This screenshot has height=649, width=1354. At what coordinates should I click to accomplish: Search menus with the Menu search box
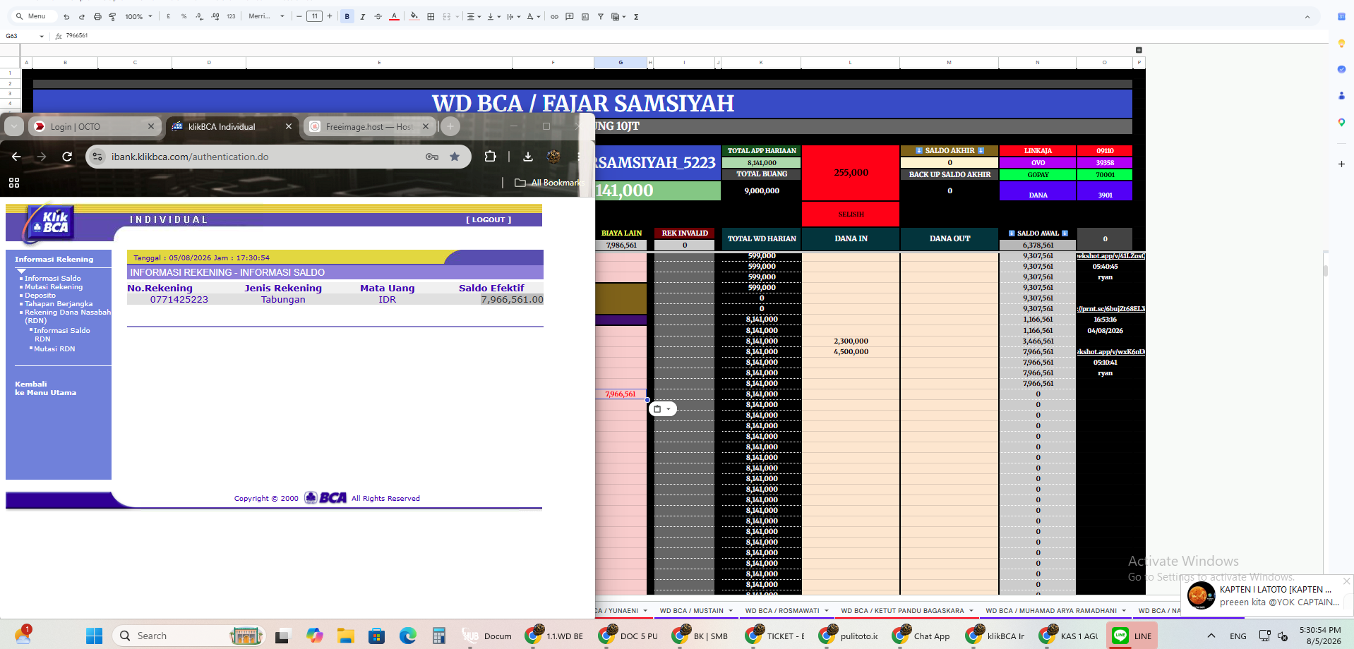(x=32, y=16)
